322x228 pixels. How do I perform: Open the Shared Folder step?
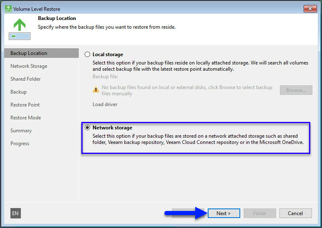pyautogui.click(x=25, y=79)
